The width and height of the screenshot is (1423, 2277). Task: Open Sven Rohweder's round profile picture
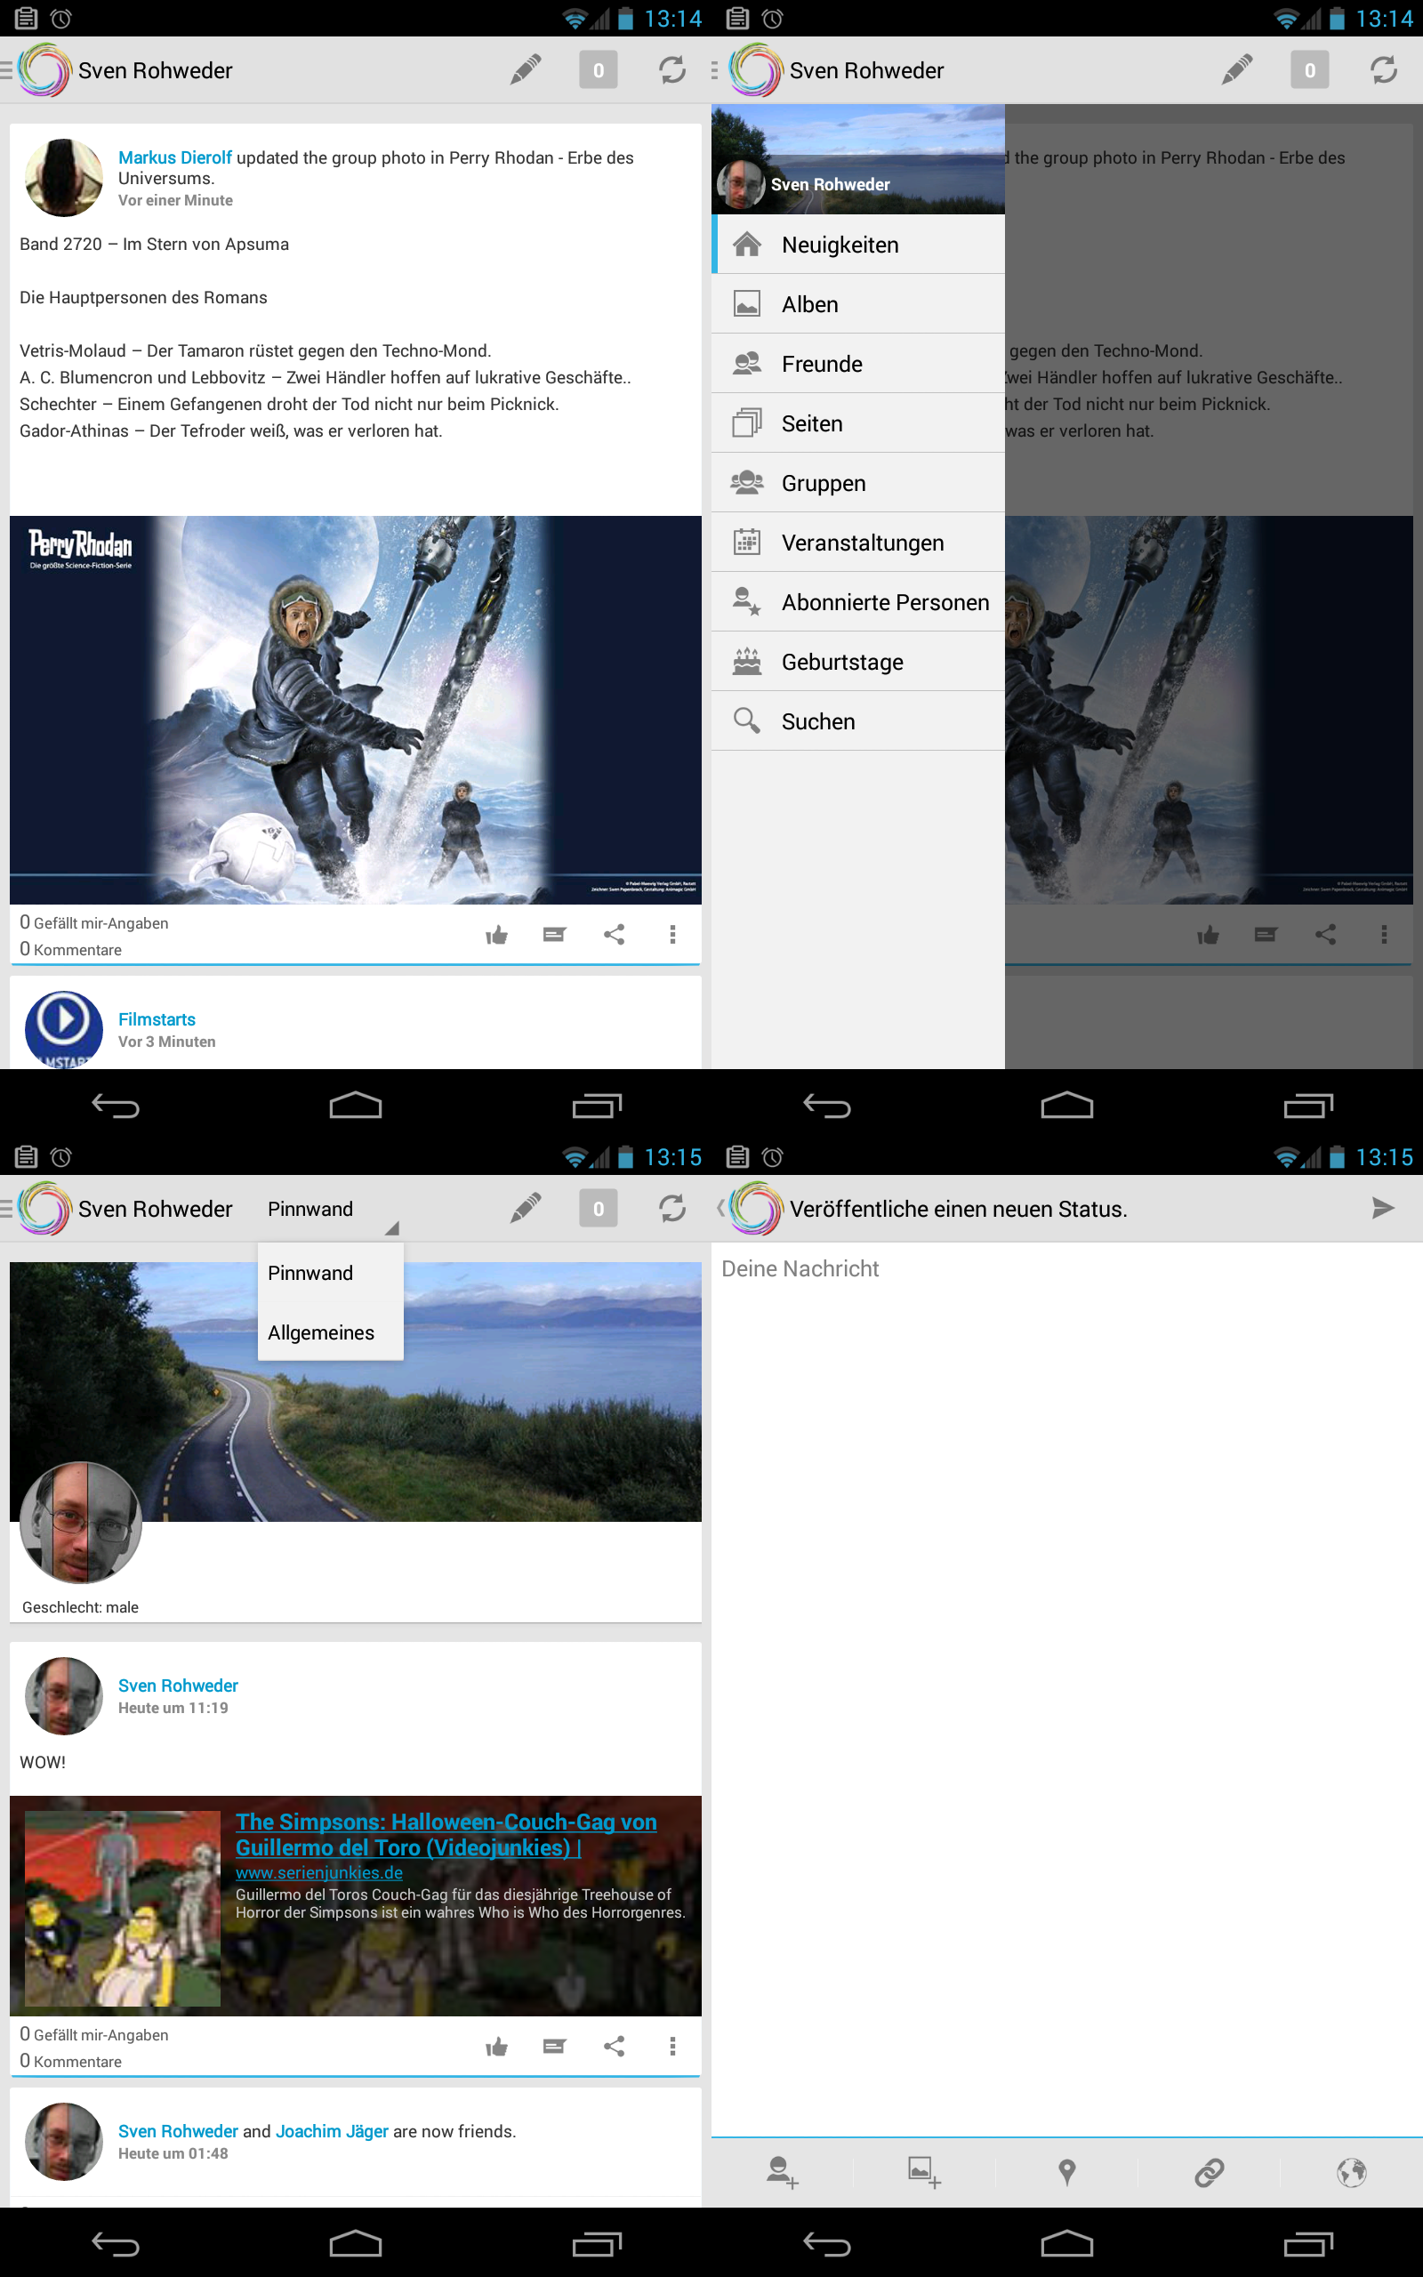81,1523
